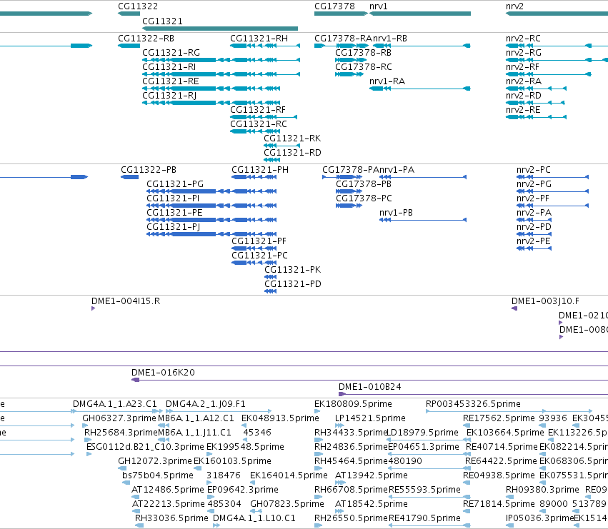Click EST DMG4A.2_1.J09.F1

219,411
